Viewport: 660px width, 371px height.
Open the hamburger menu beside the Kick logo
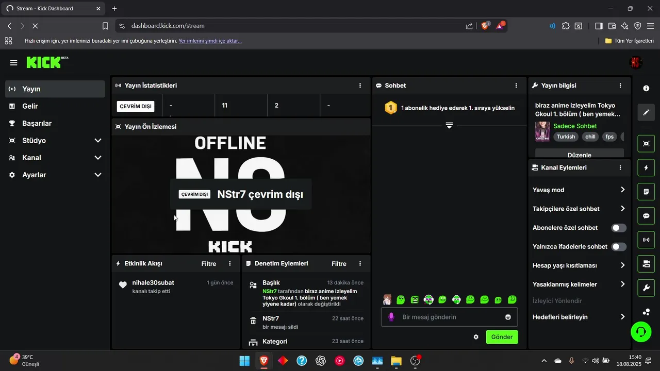(x=13, y=62)
